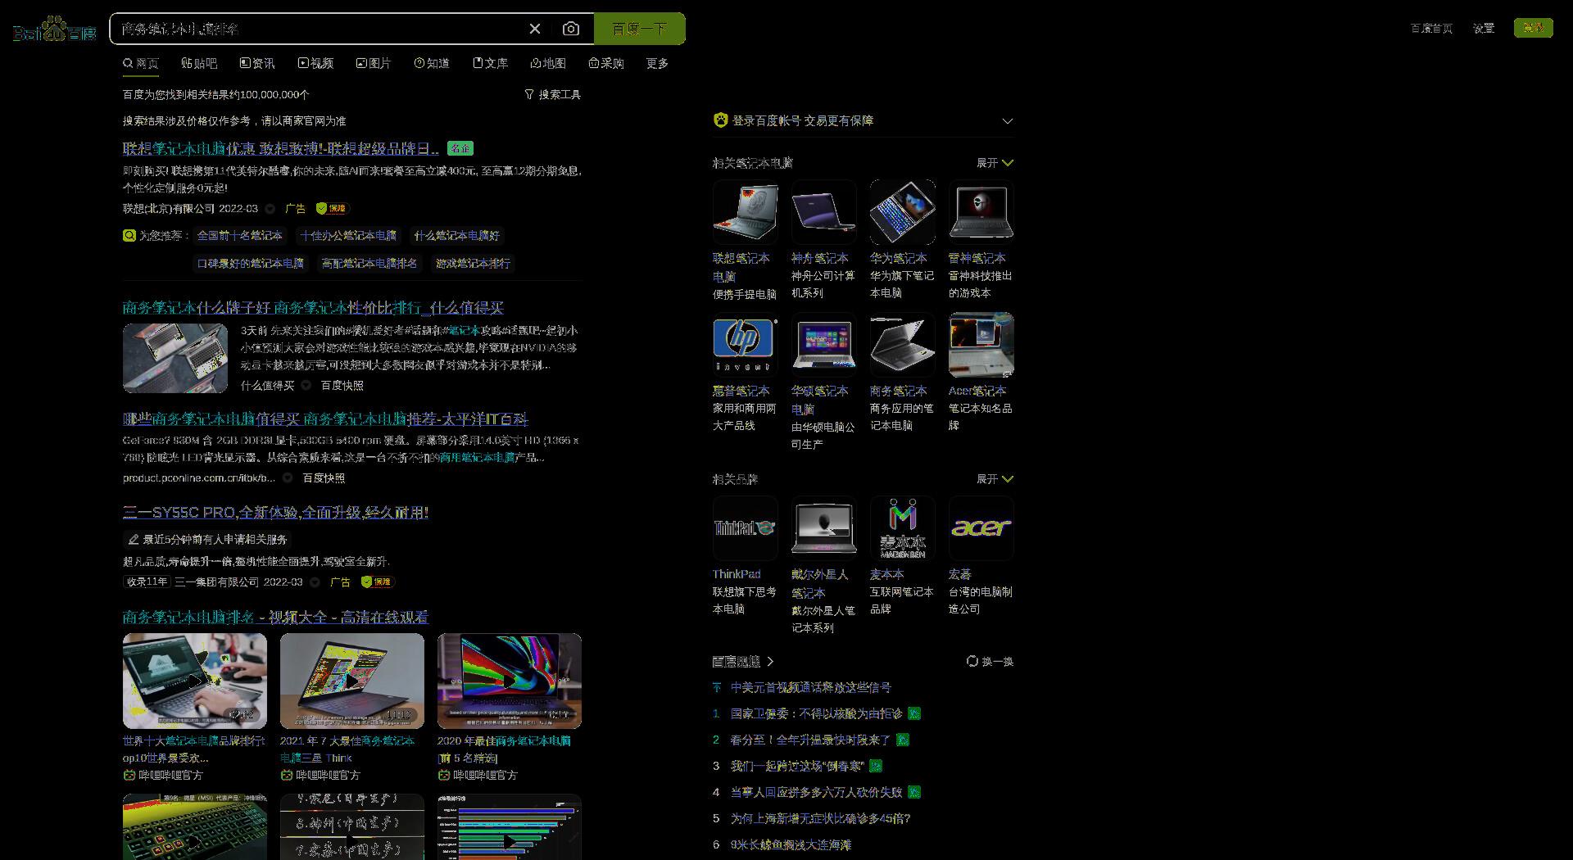Open 华硕笔记本电脑 related image

click(823, 345)
